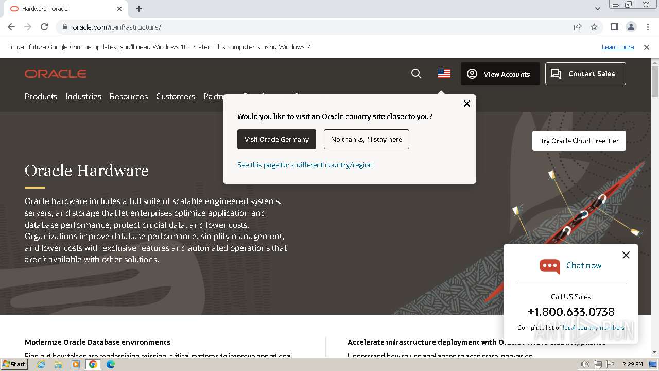
Task: Close the Hardware | Oracle tab
Action: (x=119, y=9)
